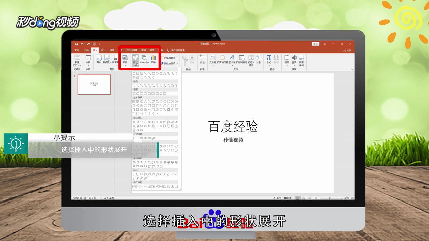This screenshot has width=429, height=241.
Task: Start slideshow from beginning via quick access icon
Action: click(94, 44)
